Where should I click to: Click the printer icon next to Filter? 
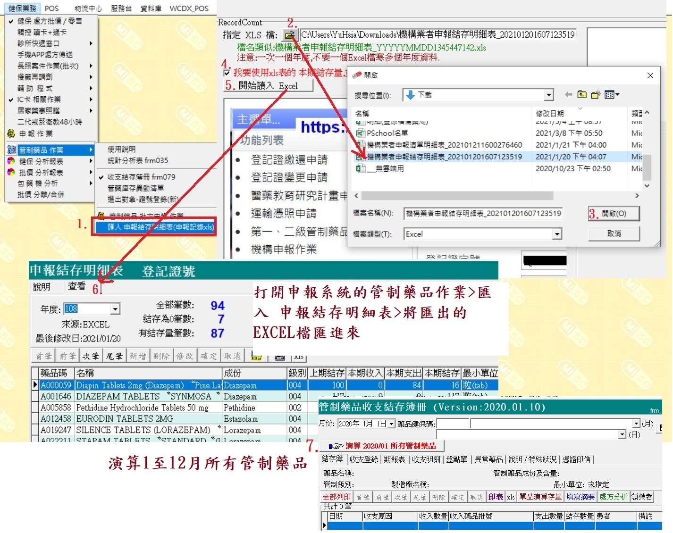tap(280, 358)
